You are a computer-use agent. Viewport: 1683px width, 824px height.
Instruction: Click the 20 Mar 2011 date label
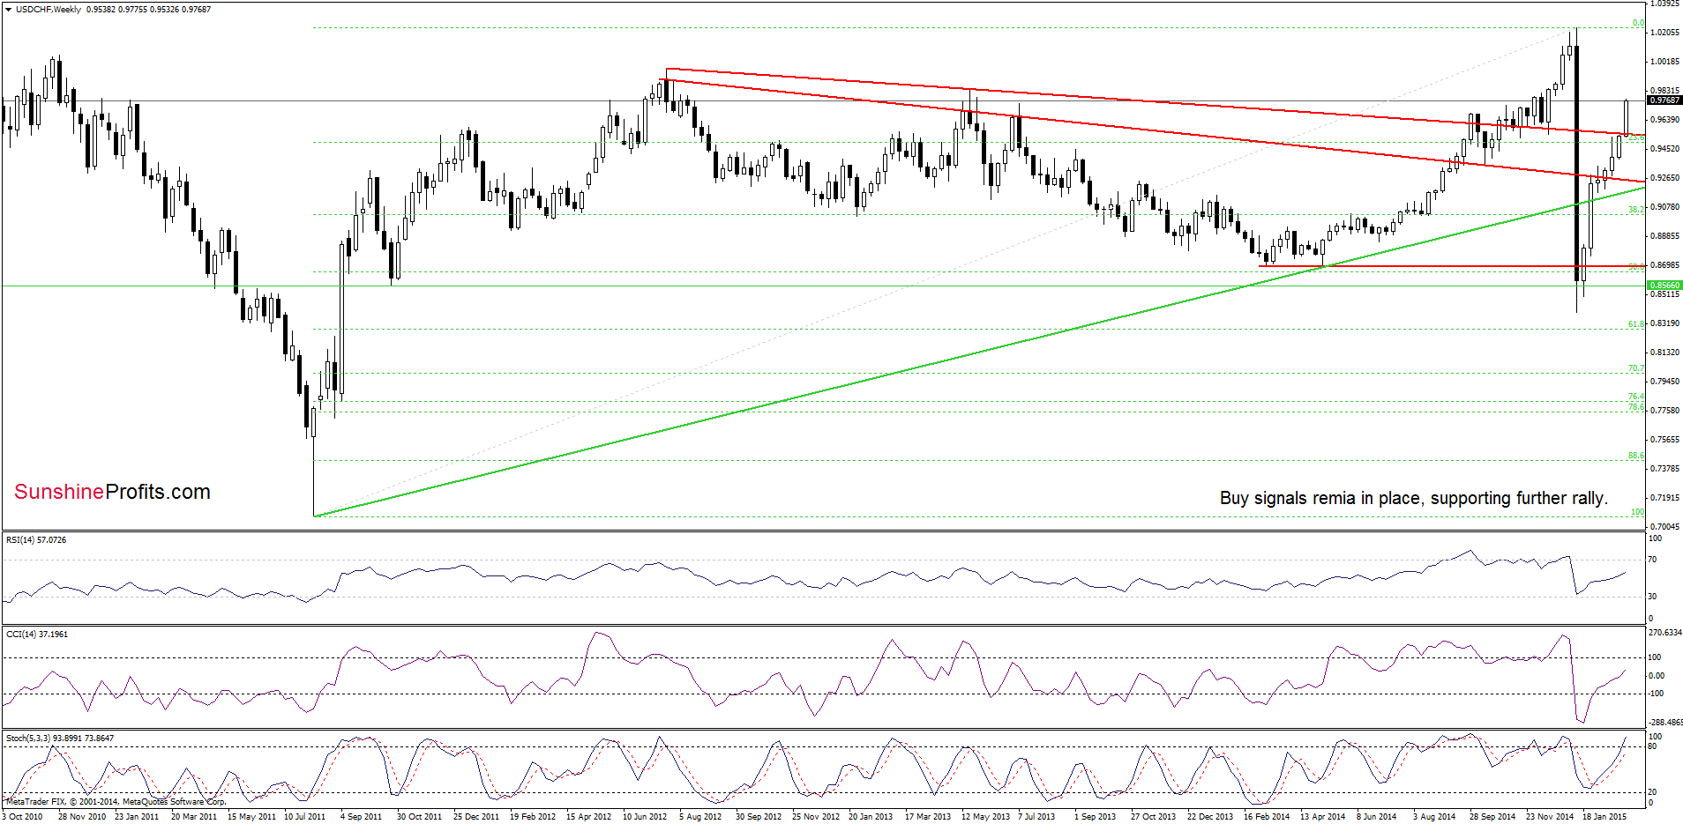point(194,817)
